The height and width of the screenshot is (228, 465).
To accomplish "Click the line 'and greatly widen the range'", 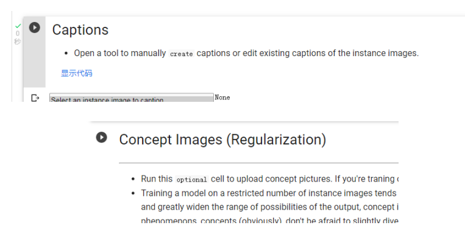I will click(x=269, y=207).
